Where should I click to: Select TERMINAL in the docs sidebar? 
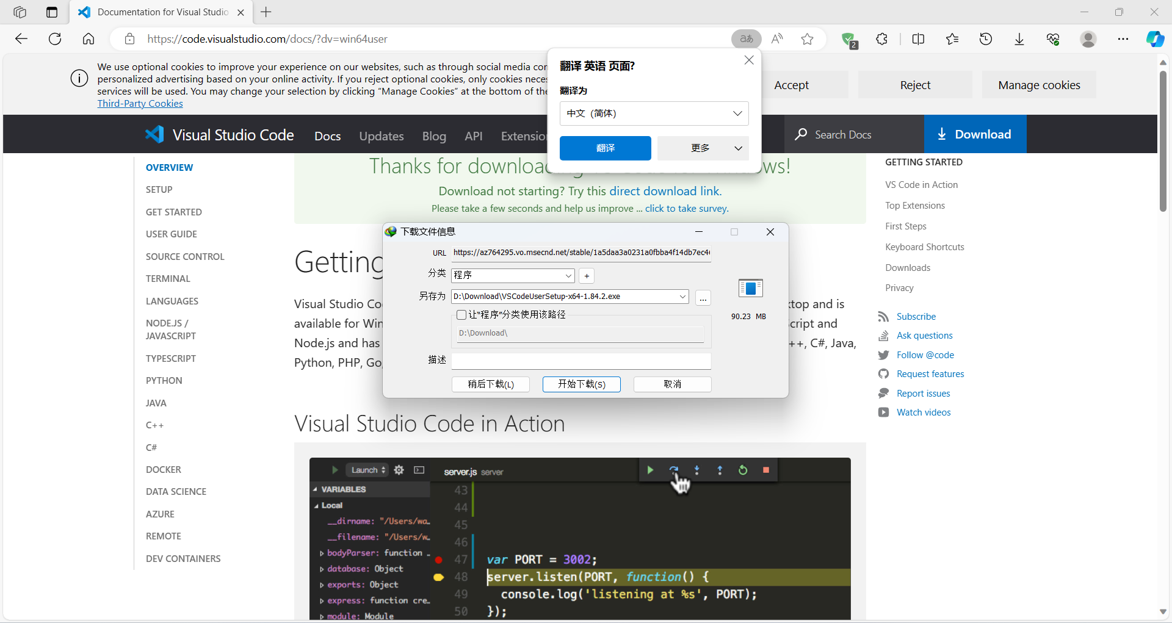[168, 279]
